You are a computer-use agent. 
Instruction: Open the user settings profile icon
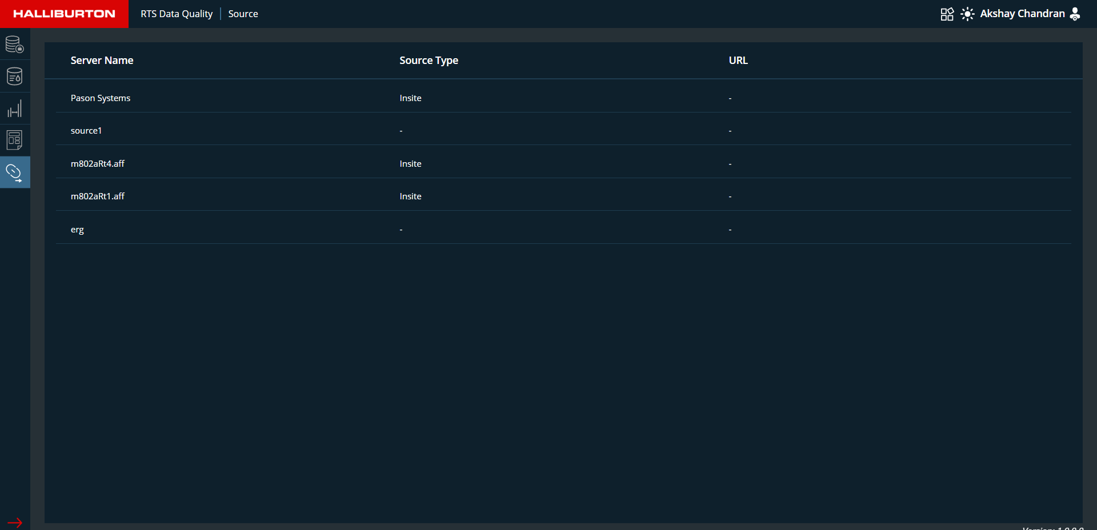1075,14
